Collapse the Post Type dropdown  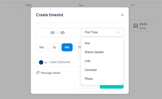point(102,32)
